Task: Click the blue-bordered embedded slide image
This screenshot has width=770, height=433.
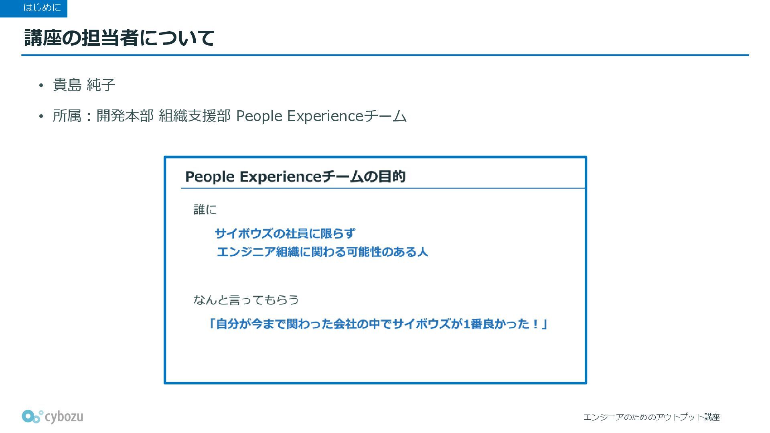Action: (x=375, y=270)
